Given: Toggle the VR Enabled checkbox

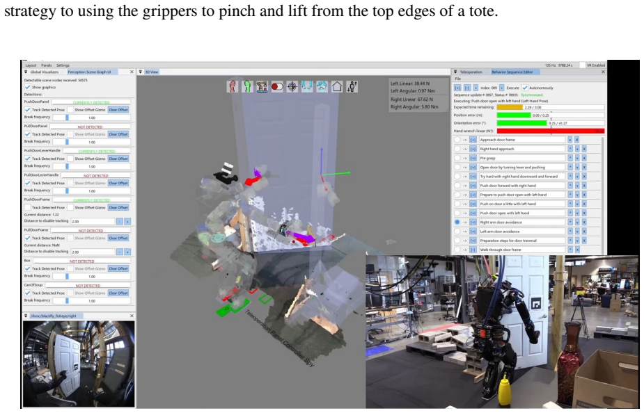Looking at the screenshot, I should click(x=583, y=65).
